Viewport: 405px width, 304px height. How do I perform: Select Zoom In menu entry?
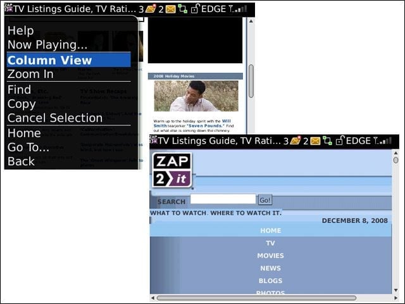[30, 74]
